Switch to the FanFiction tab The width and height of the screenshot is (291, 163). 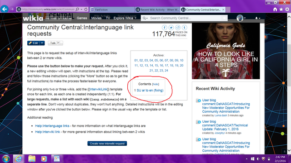112,10
